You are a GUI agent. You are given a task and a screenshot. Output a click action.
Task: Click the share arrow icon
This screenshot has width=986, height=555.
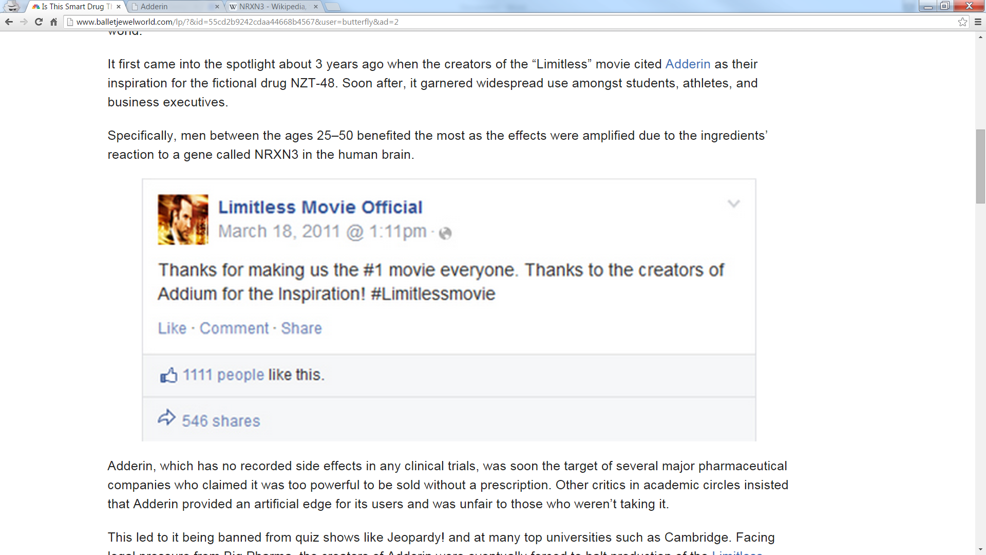click(167, 417)
